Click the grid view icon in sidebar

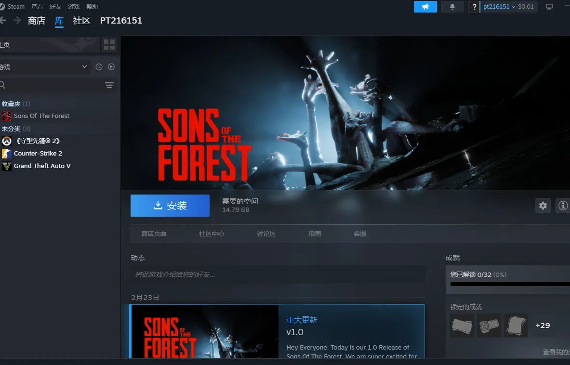[109, 45]
